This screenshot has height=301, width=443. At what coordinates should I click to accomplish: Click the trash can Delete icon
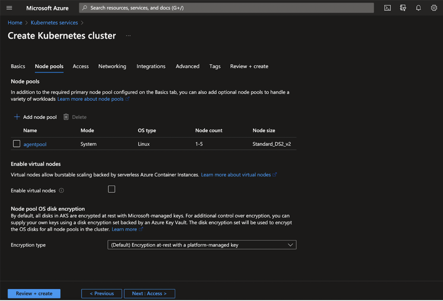(66, 117)
